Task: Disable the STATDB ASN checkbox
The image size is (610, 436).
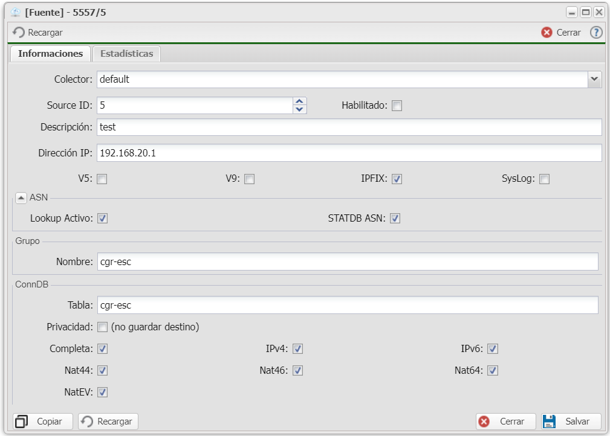Action: coord(395,218)
